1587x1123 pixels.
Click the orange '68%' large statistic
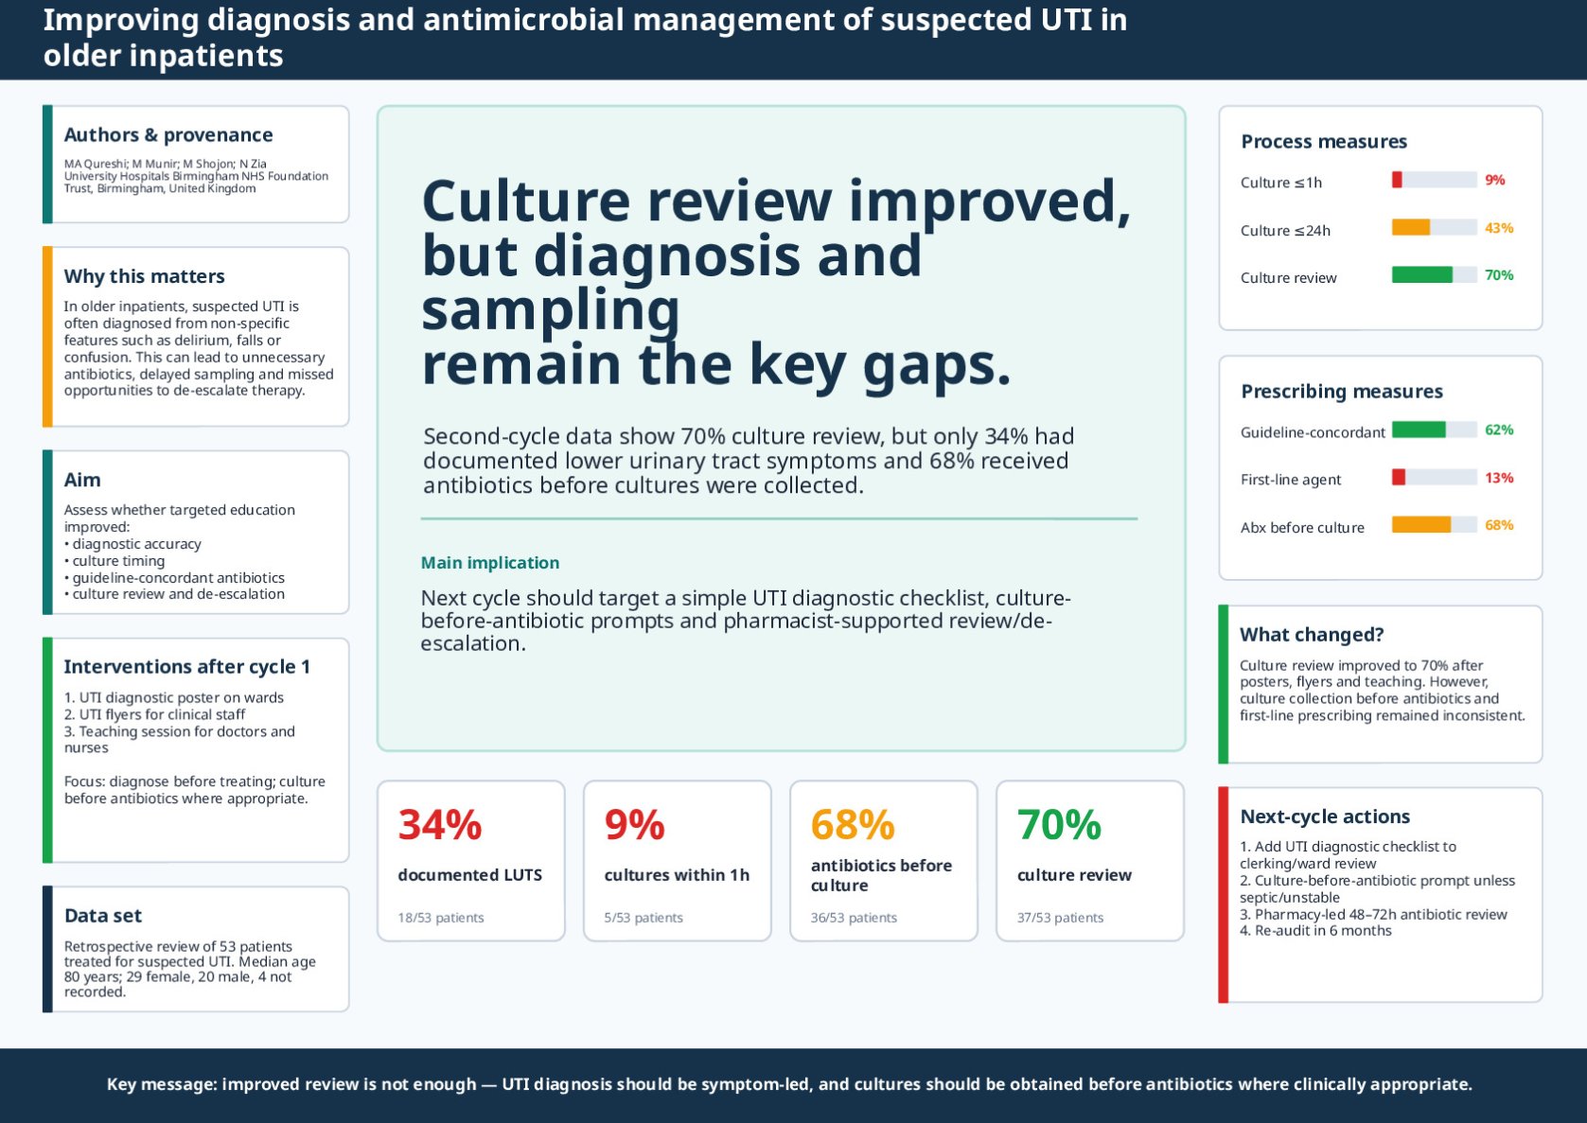tap(853, 825)
